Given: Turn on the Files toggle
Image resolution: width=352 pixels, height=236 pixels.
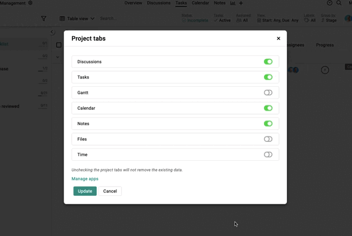Looking at the screenshot, I should pos(268,139).
